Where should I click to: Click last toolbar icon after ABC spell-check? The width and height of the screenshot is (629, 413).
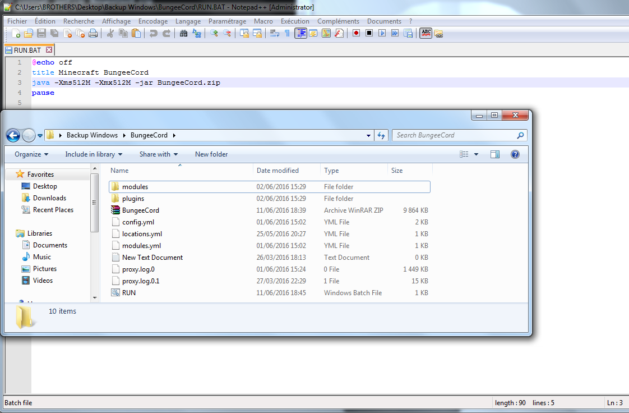[x=438, y=34]
